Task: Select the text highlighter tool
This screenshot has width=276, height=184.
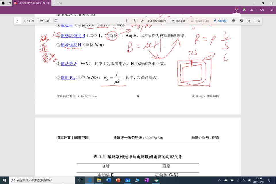Action: point(244,10)
